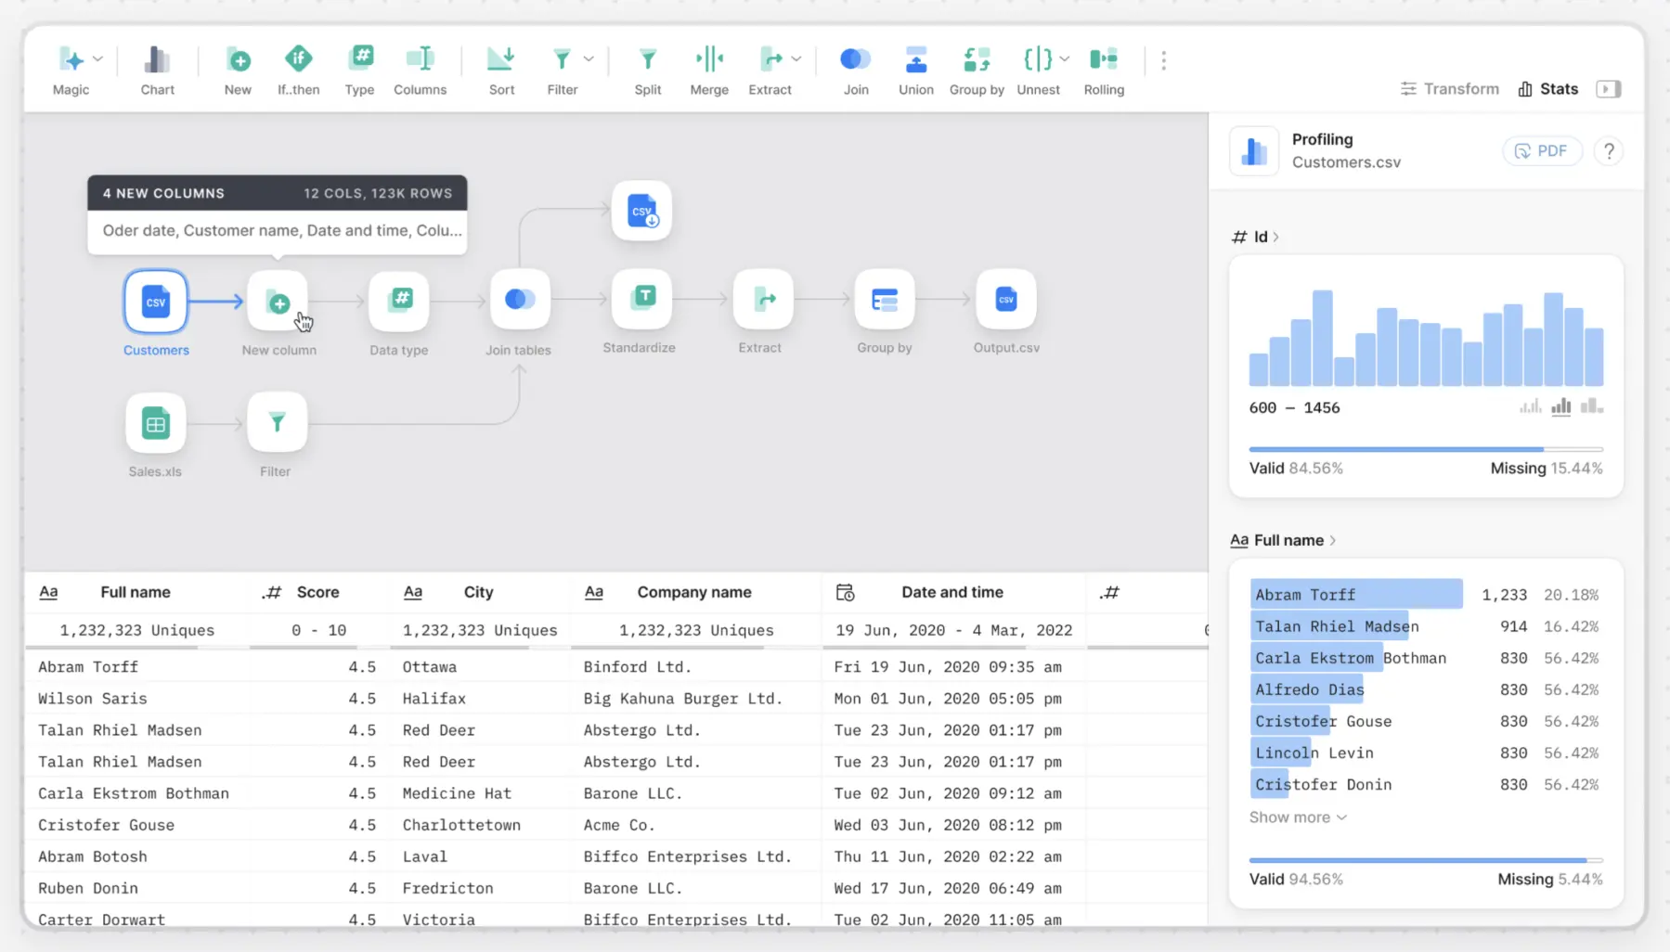Viewport: 1670px width, 952px height.
Task: Toggle the side panel collapse button
Action: tap(1608, 89)
